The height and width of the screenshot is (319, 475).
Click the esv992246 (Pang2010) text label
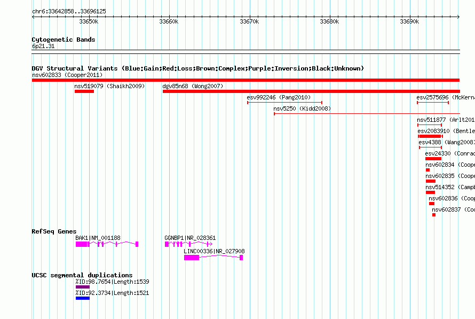click(279, 97)
